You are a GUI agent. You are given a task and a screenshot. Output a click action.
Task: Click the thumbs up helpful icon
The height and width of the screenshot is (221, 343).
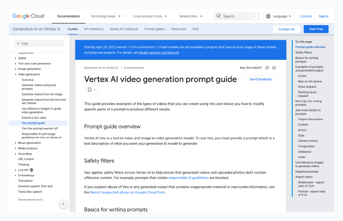coord(267,68)
